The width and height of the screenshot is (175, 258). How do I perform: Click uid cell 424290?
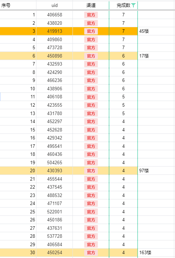[x=55, y=72]
